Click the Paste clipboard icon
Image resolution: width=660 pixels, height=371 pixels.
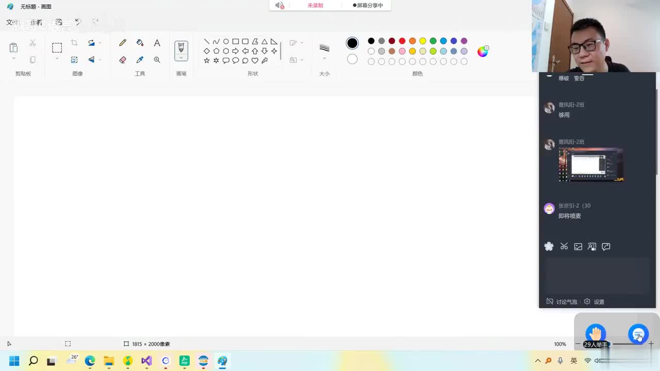[13, 47]
